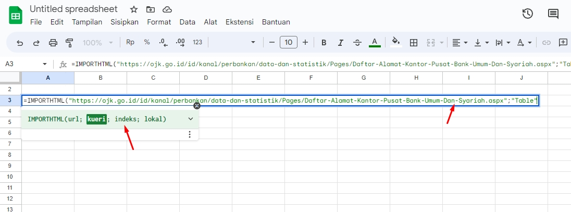Viewport: 571px width, 212px height.
Task: Open the Alat menu
Action: pos(210,22)
